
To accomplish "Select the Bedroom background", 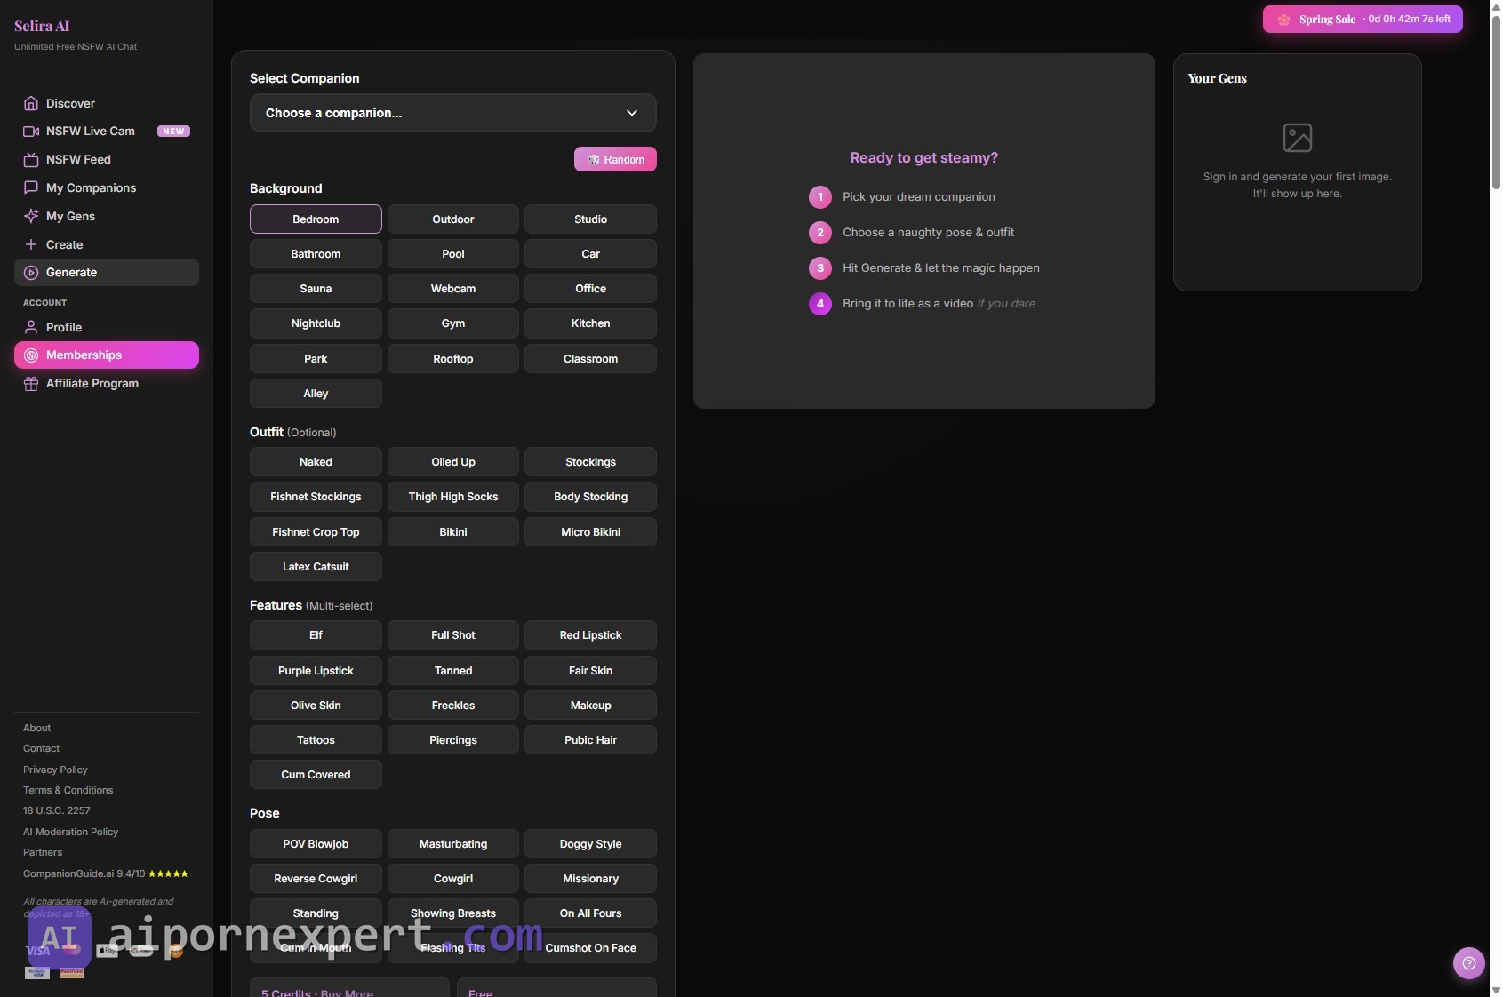I will [x=316, y=219].
